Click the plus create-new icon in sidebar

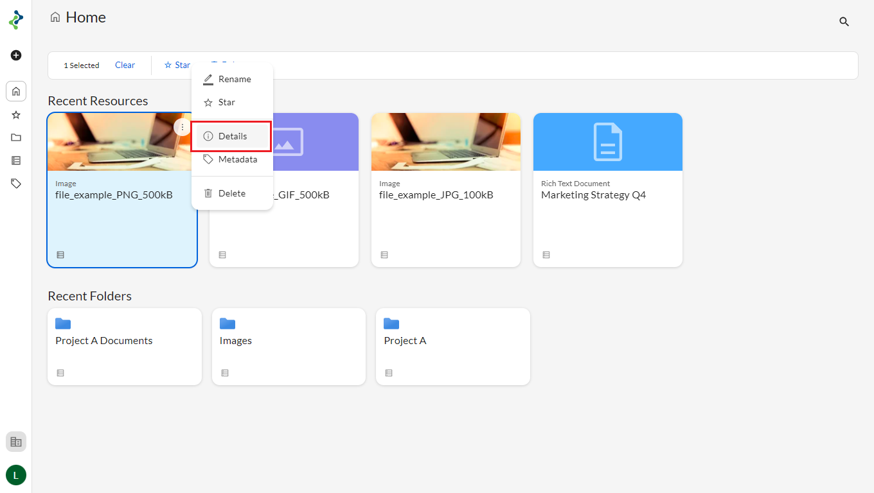16,55
